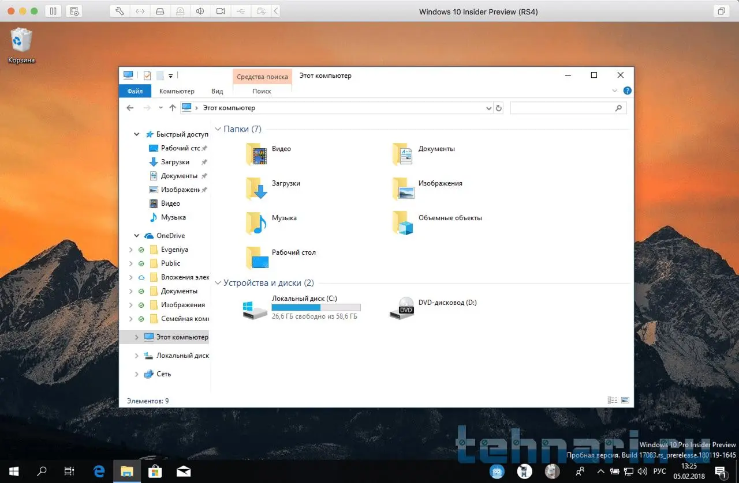Select the DVD-дисковод (D:) drive
This screenshot has height=483, width=739.
[434, 308]
